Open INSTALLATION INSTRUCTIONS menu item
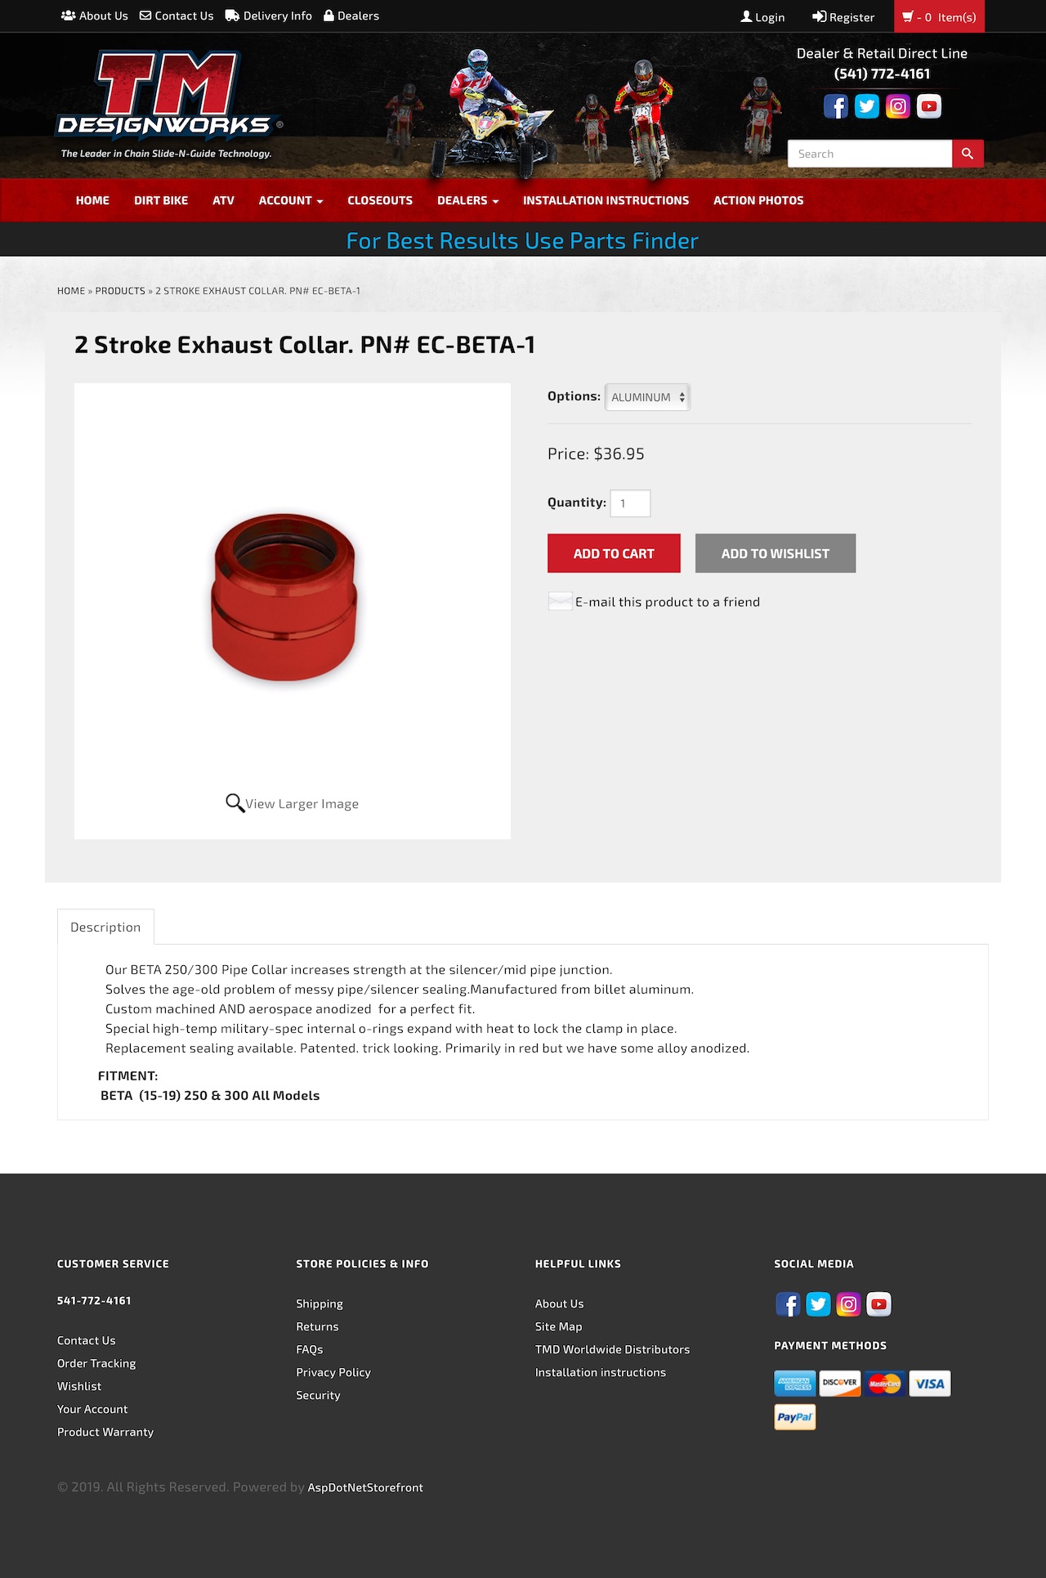The height and width of the screenshot is (1578, 1046). coord(606,200)
